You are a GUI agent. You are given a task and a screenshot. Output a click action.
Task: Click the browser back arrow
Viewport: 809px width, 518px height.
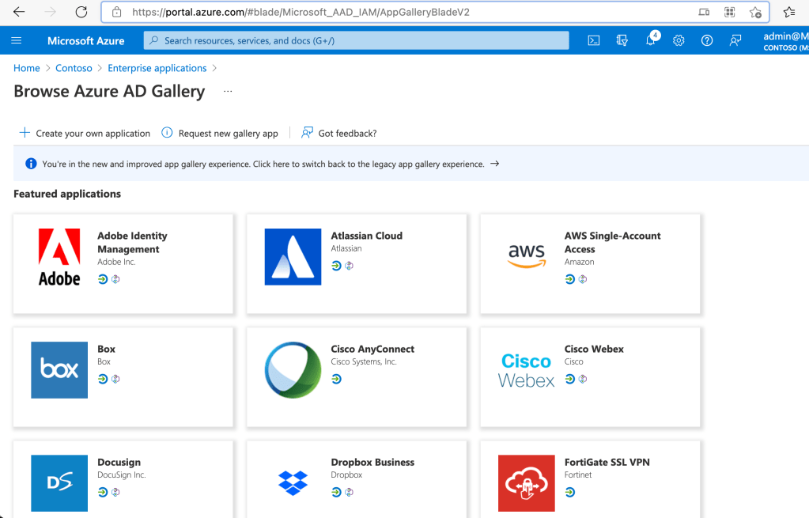pos(19,12)
